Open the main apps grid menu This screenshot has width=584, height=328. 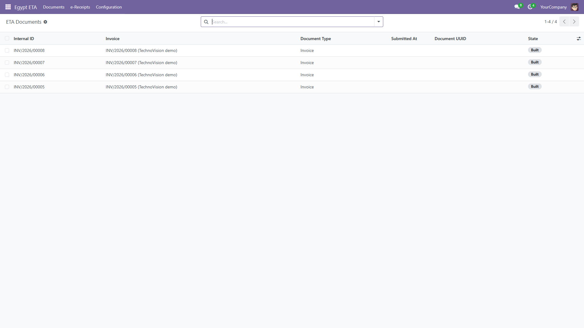(x=8, y=7)
